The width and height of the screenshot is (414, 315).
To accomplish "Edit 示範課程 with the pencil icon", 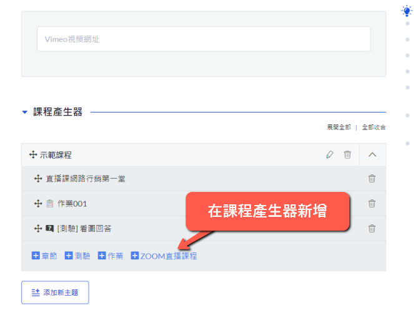I will (x=330, y=154).
